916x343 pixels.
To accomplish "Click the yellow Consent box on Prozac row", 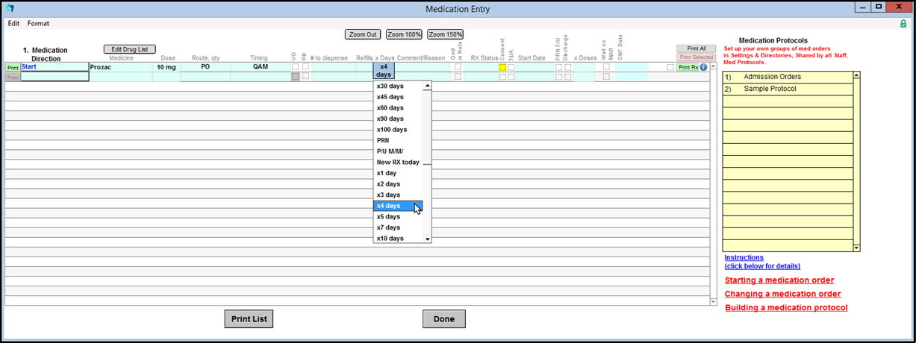I will [502, 67].
